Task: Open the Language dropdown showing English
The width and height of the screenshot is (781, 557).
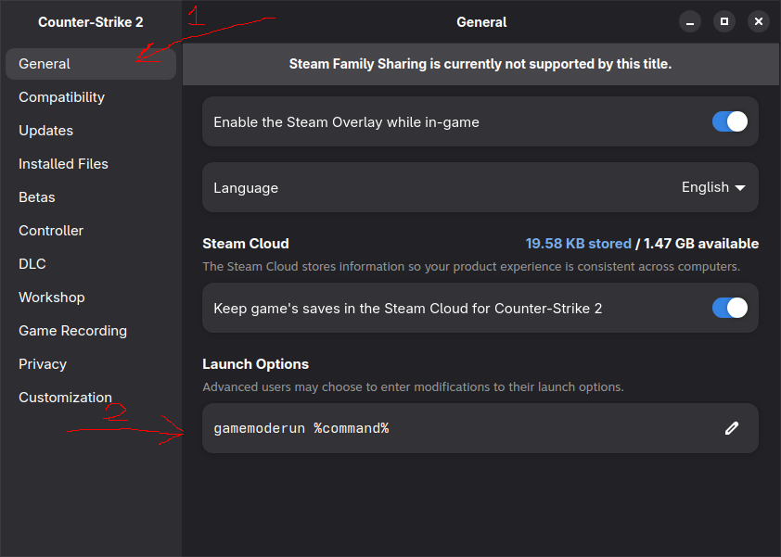Action: (x=712, y=187)
